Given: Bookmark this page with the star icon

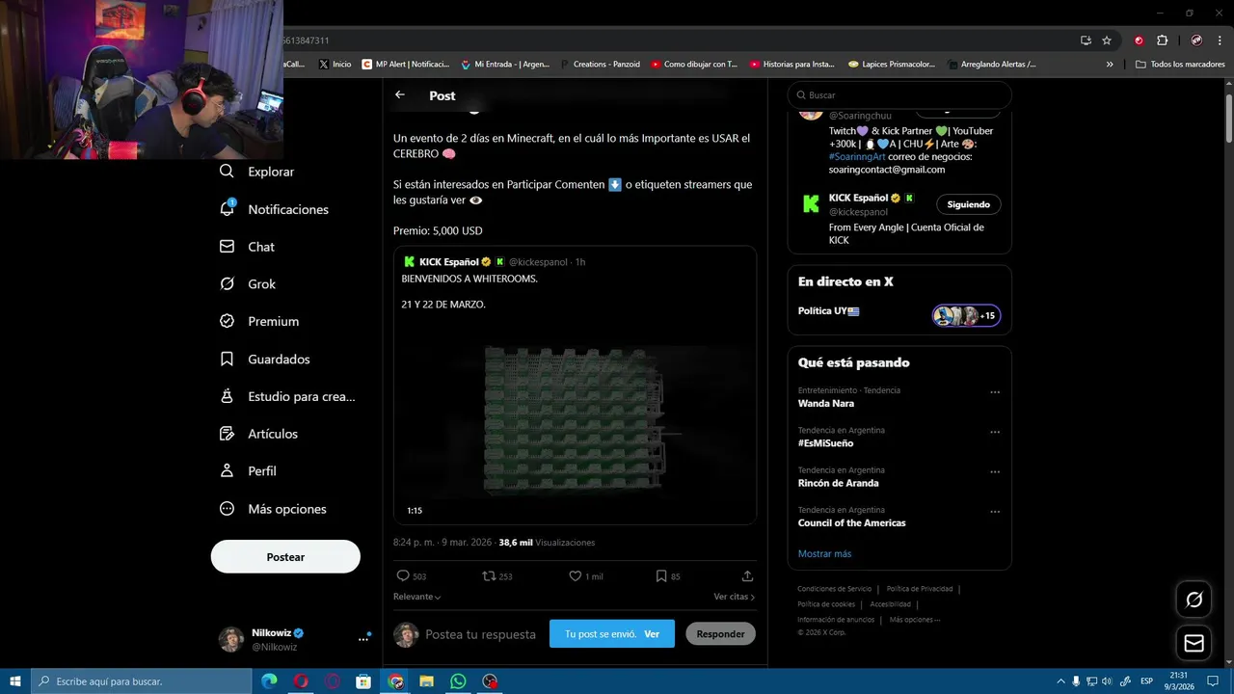Looking at the screenshot, I should pos(1107,40).
